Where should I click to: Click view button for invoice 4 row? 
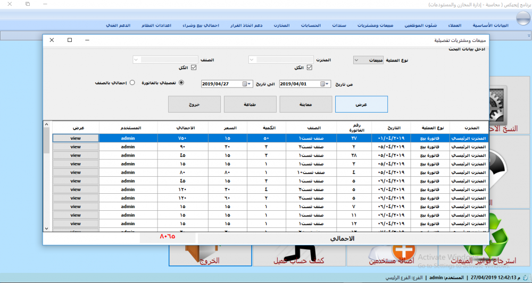pyautogui.click(x=76, y=173)
